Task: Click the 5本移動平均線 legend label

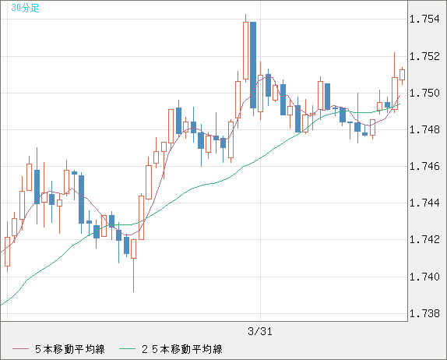Action: (x=70, y=349)
